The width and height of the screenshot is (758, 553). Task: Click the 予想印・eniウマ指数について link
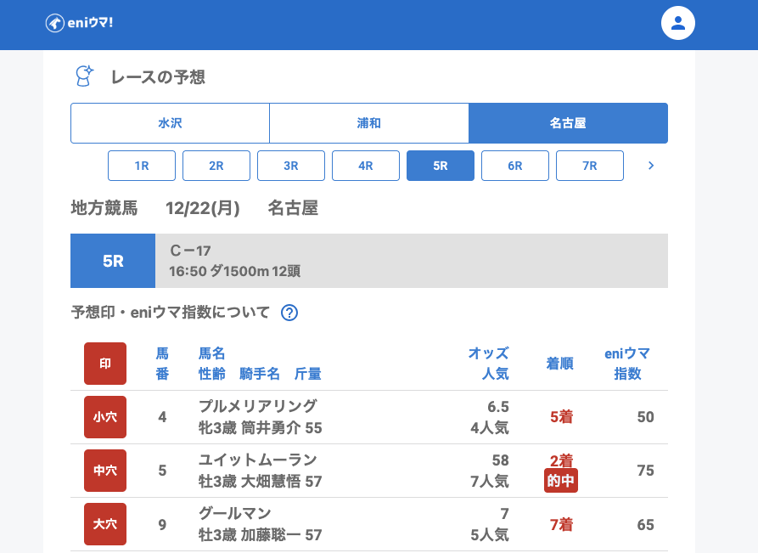171,313
